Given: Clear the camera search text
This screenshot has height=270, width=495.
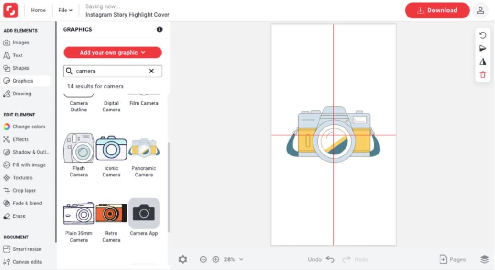Looking at the screenshot, I should (151, 71).
